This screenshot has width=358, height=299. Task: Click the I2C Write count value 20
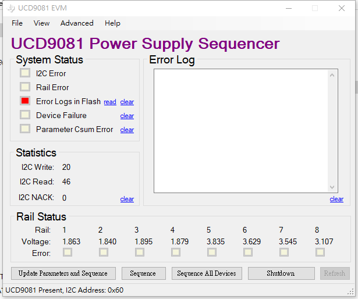click(66, 168)
